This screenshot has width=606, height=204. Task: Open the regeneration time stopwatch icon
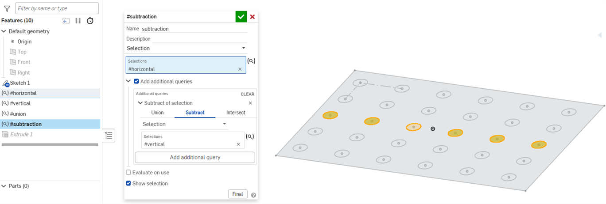coord(90,21)
